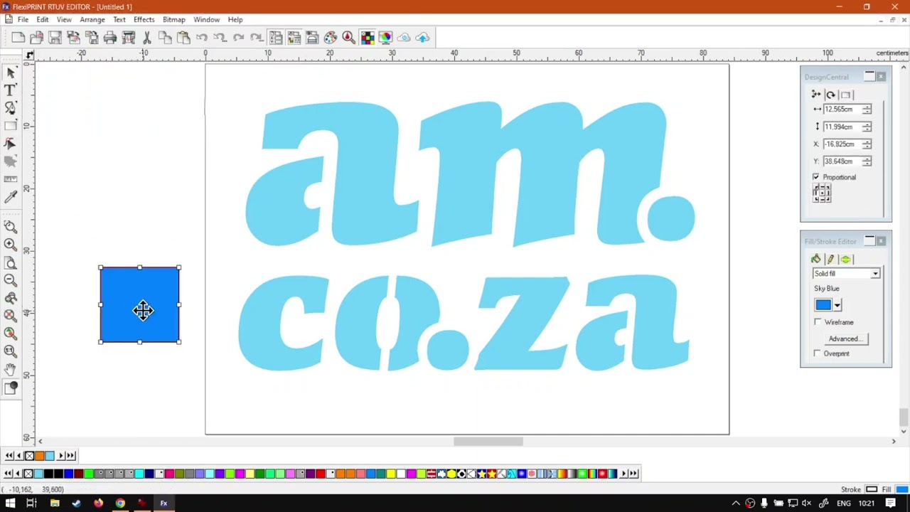The image size is (910, 512).
Task: Adjust the width value spinner
Action: click(867, 110)
